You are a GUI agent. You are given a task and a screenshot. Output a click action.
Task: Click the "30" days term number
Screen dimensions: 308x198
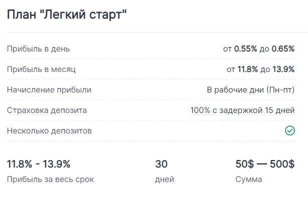tap(161, 164)
